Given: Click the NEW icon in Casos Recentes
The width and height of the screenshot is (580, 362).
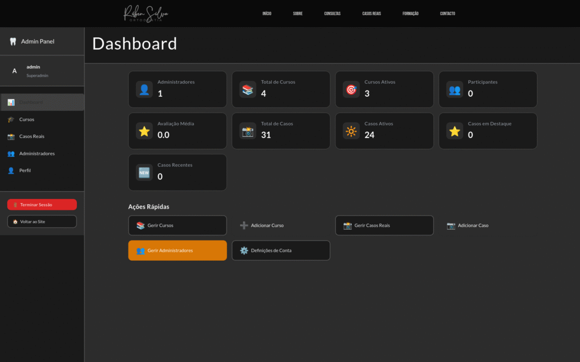Looking at the screenshot, I should click(144, 173).
